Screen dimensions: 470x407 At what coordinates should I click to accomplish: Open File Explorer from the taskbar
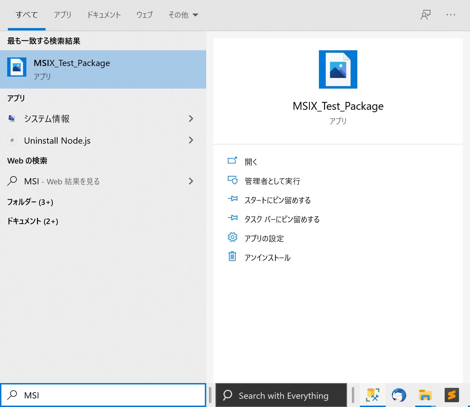(425, 395)
